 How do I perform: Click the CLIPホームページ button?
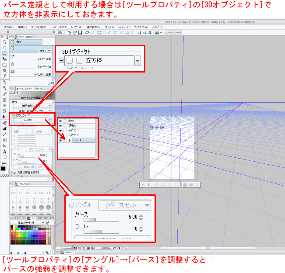click(173, 33)
